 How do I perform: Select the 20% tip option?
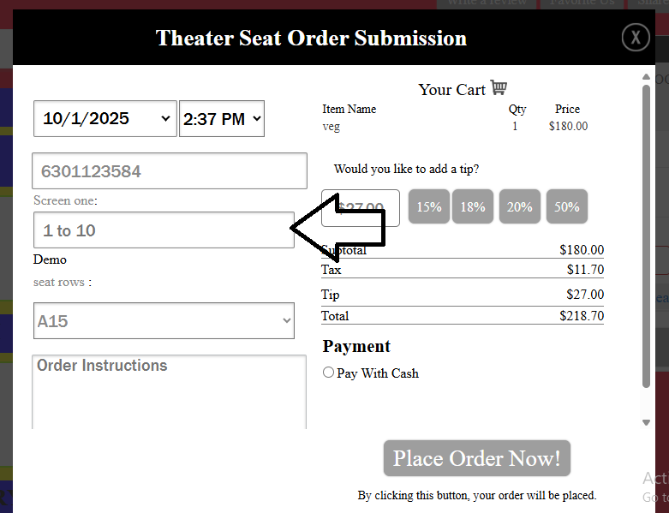point(519,206)
